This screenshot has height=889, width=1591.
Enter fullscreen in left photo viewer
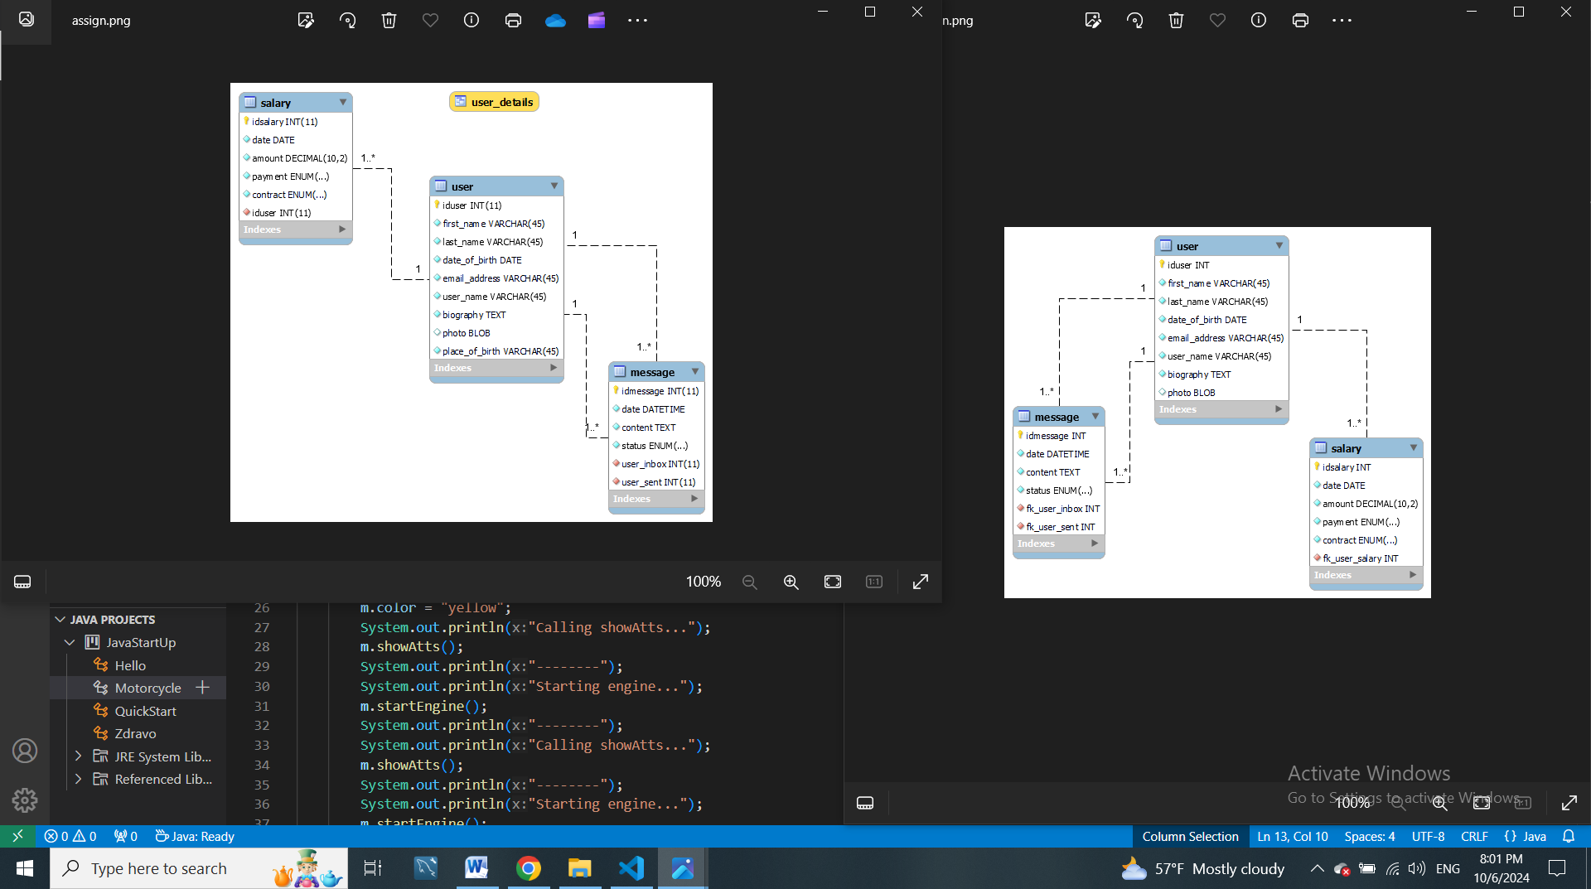(x=920, y=582)
